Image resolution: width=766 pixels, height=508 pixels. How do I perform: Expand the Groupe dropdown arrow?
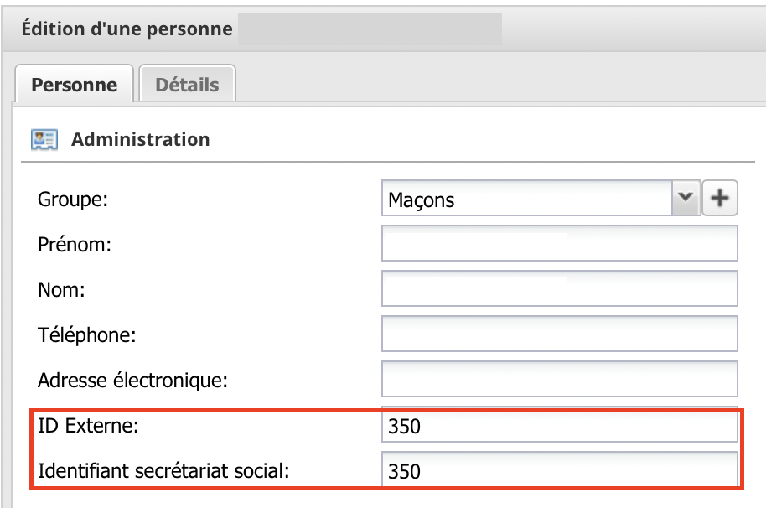pyautogui.click(x=686, y=198)
